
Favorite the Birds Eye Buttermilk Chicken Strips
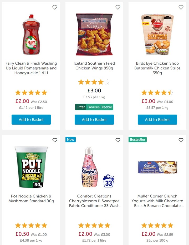181,7
